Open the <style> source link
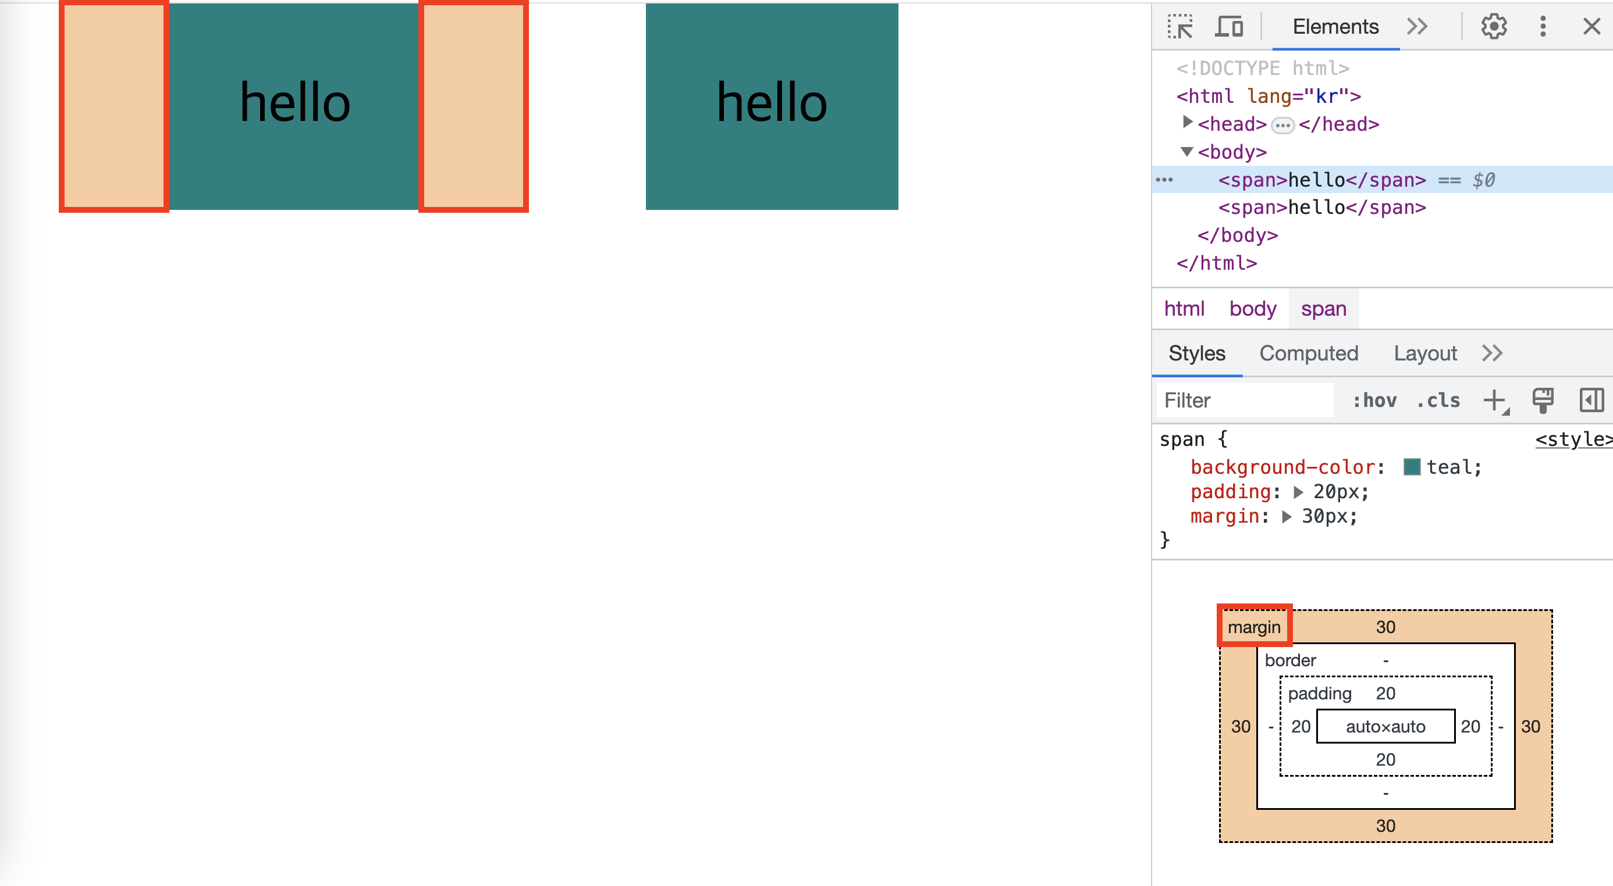Screen dimensions: 1613x886 (1573, 440)
